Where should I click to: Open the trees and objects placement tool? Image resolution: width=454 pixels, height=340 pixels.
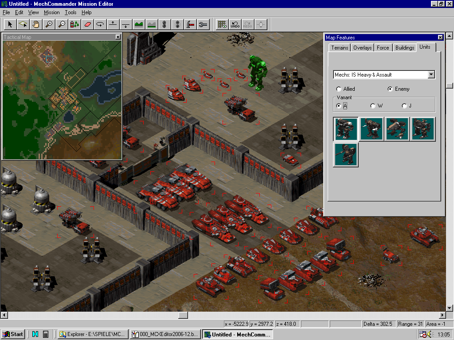coord(74,25)
